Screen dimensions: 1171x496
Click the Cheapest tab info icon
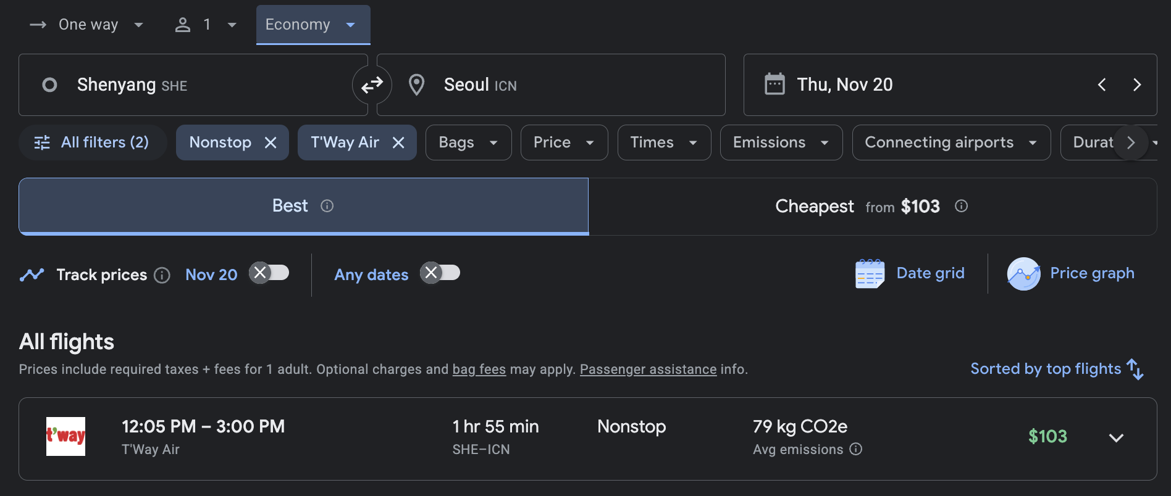coord(961,206)
